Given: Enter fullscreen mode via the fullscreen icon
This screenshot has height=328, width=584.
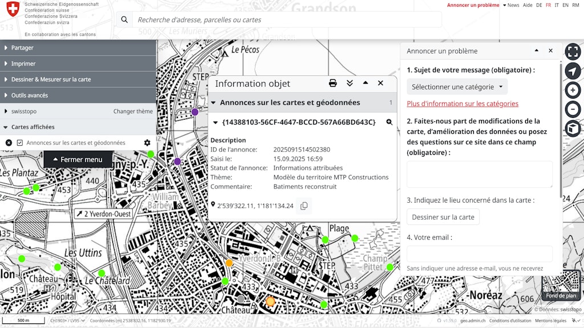Looking at the screenshot, I should [572, 51].
